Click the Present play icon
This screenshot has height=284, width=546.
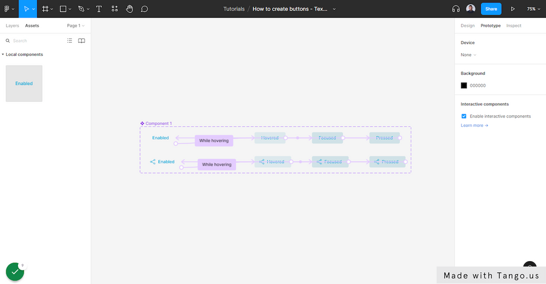click(x=513, y=9)
